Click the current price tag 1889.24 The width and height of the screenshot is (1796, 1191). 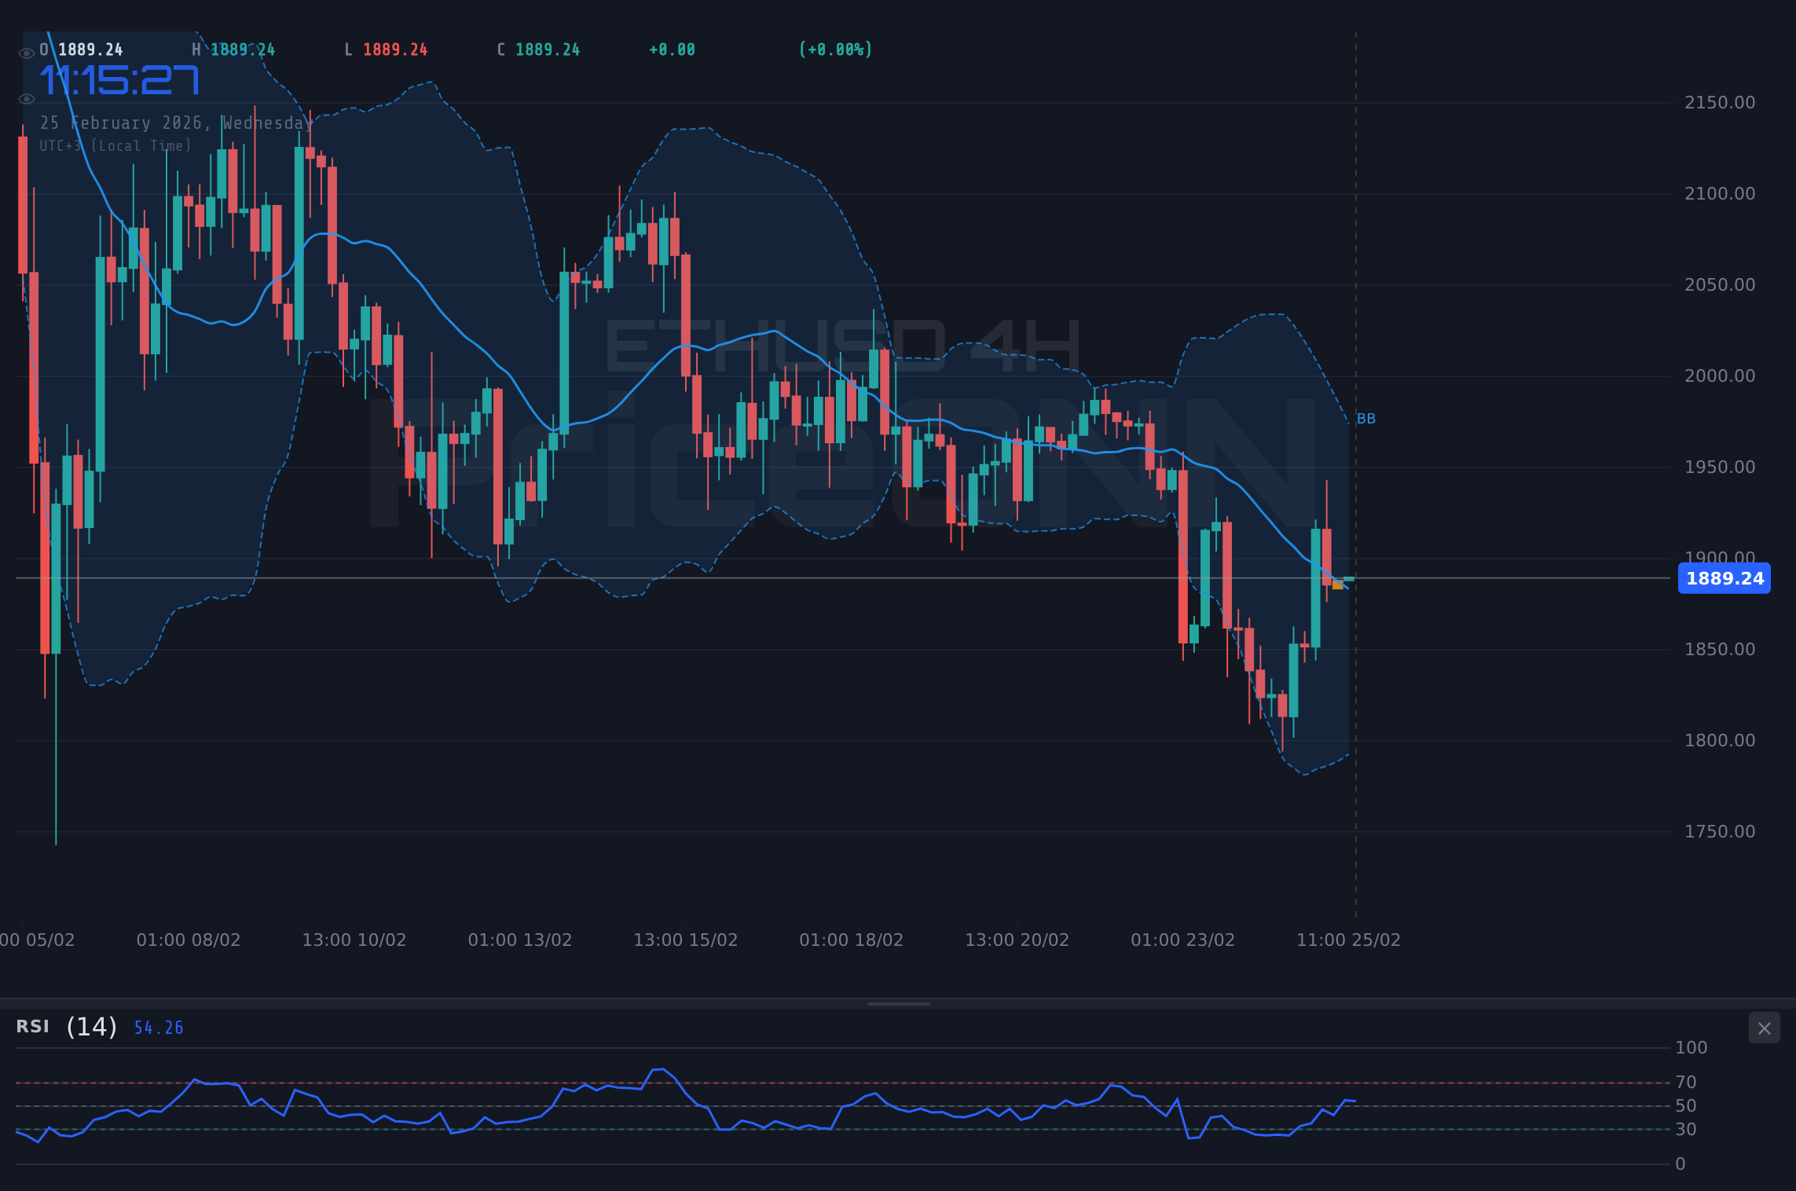point(1725,579)
